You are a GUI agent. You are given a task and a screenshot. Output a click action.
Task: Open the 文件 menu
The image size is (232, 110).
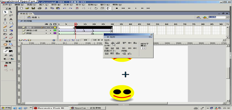click(x=7, y=5)
